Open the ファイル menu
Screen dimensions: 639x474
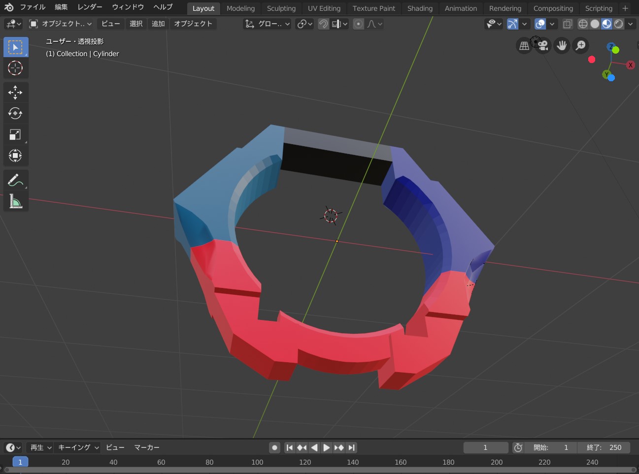pyautogui.click(x=33, y=7)
